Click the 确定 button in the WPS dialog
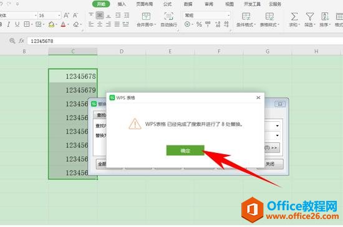 pos(185,151)
